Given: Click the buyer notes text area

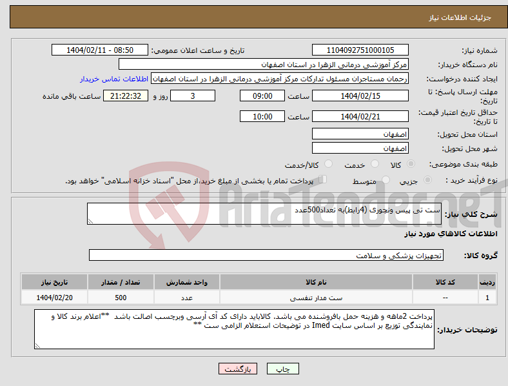Looking at the screenshot, I should [x=234, y=329].
